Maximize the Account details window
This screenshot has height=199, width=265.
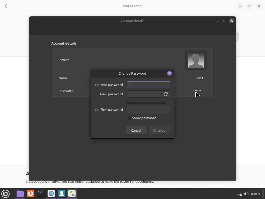click(x=224, y=21)
